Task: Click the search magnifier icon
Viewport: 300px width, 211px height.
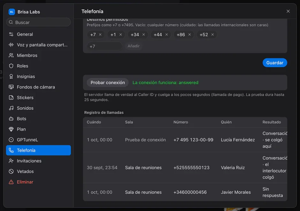Action: click(x=11, y=22)
